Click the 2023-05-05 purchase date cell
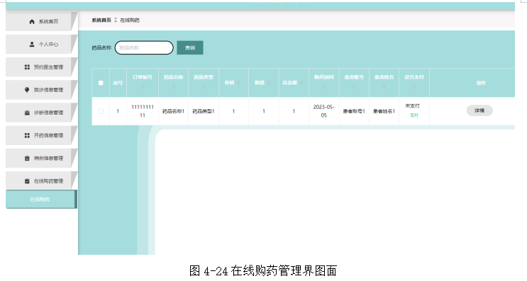527x281 pixels. (323, 111)
